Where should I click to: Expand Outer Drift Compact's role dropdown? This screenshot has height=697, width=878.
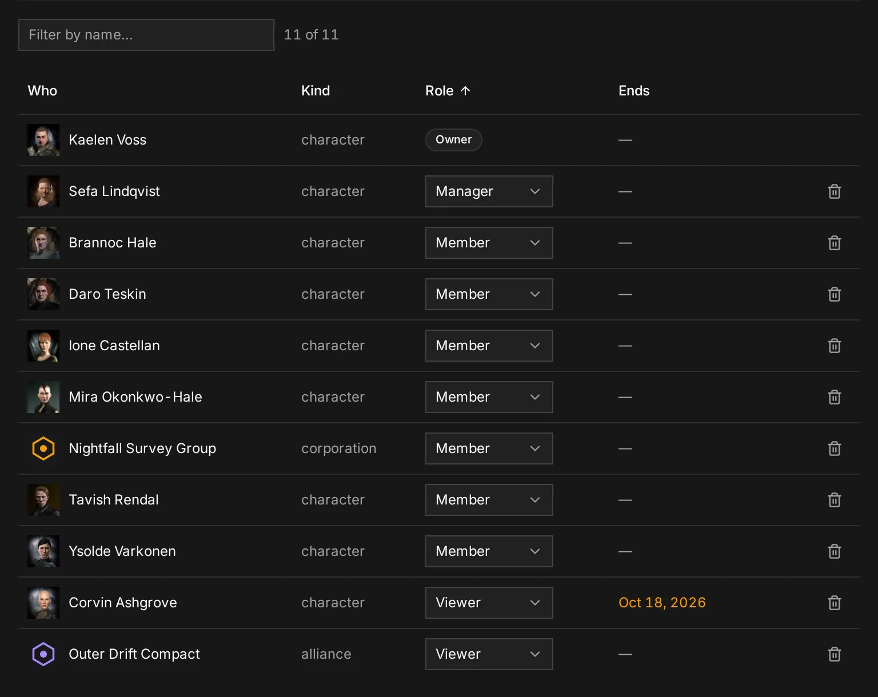[489, 654]
